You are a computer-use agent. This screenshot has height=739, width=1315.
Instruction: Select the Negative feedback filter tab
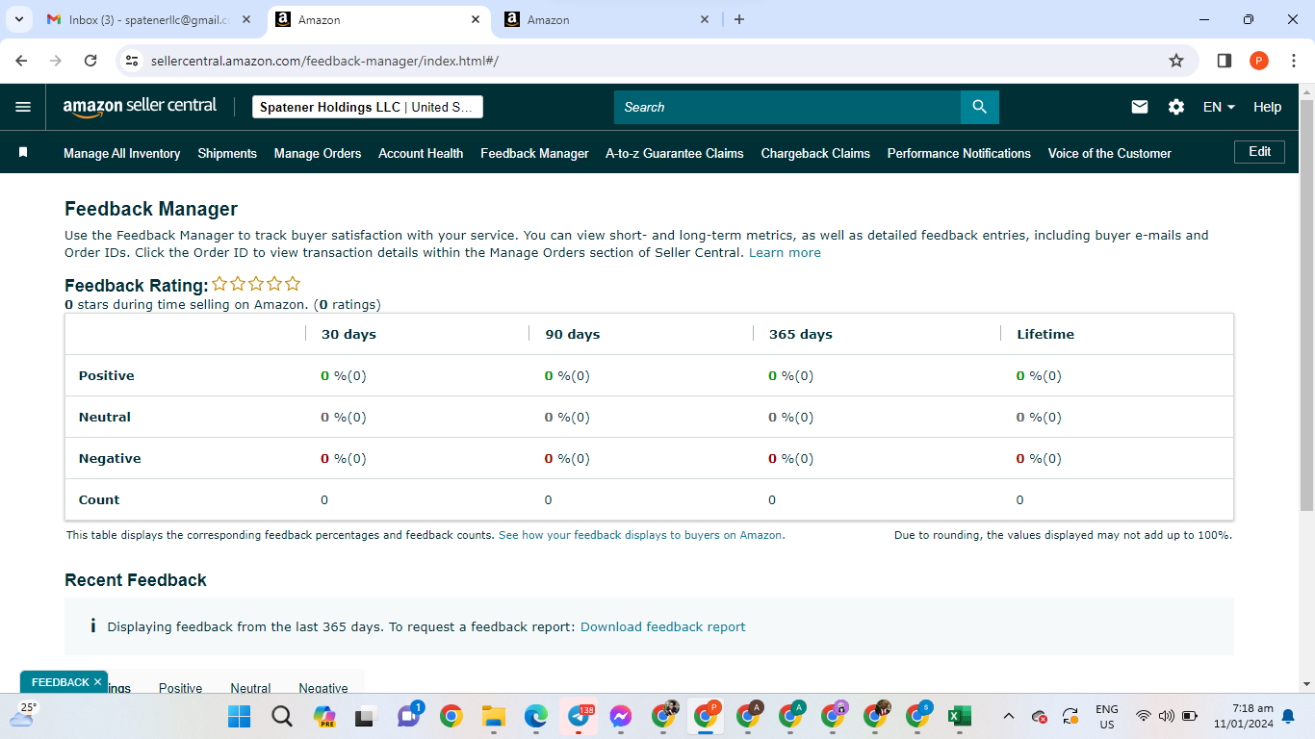(323, 688)
